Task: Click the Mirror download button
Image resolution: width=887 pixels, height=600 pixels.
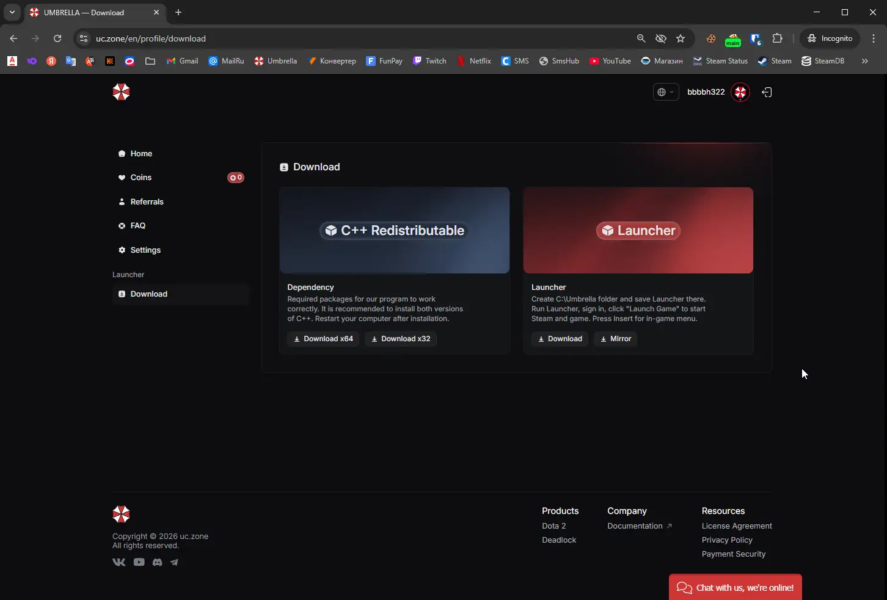Action: pyautogui.click(x=615, y=339)
